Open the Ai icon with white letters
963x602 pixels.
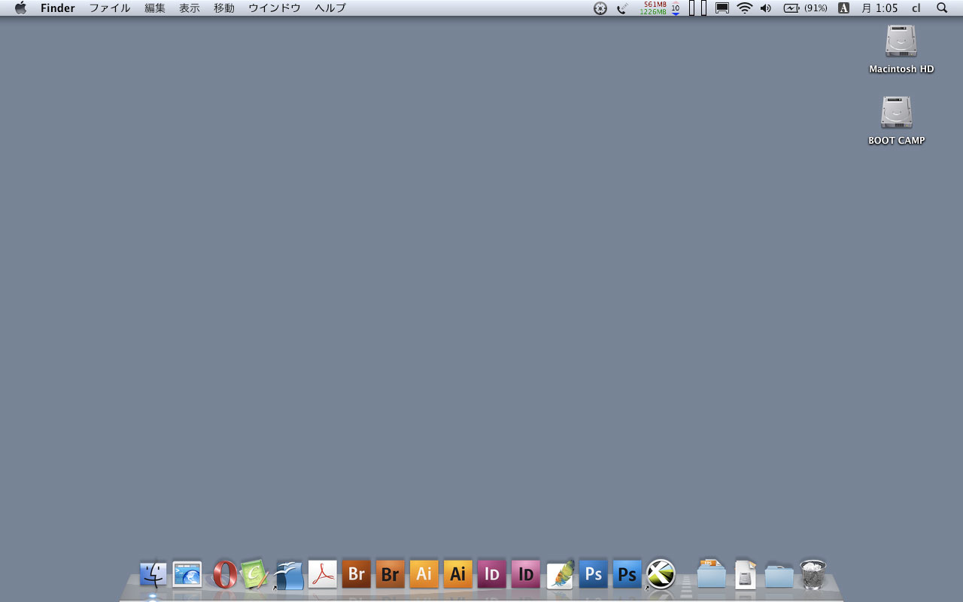click(424, 575)
